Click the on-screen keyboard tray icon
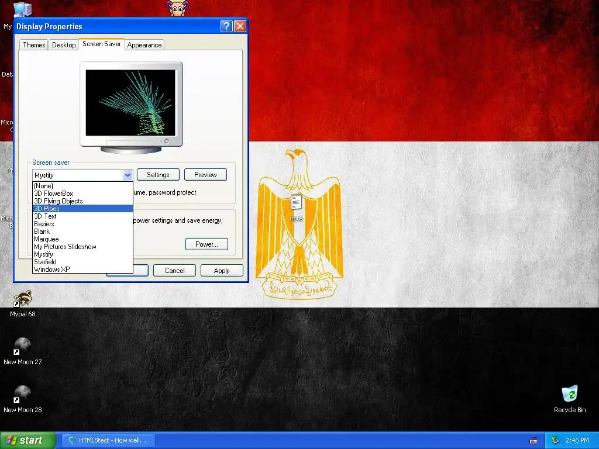599x449 pixels. click(x=533, y=441)
